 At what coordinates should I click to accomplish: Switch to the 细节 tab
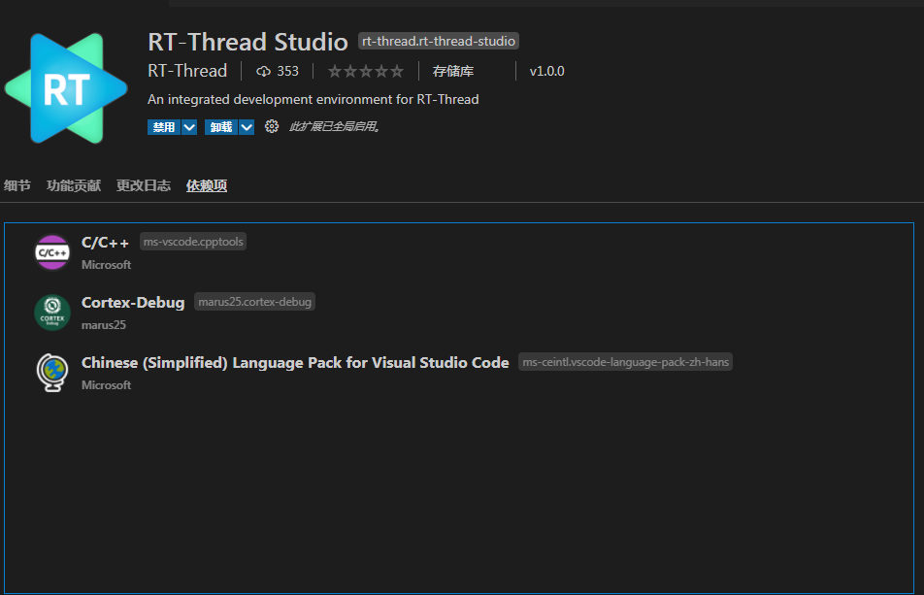17,185
